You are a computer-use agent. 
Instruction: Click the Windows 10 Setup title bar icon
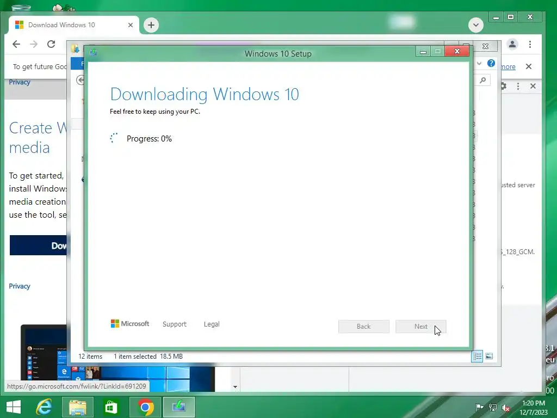pos(93,53)
